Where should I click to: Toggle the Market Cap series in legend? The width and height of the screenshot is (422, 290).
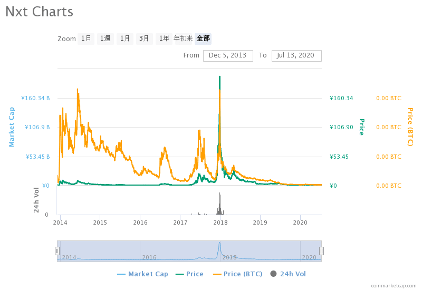point(142,274)
